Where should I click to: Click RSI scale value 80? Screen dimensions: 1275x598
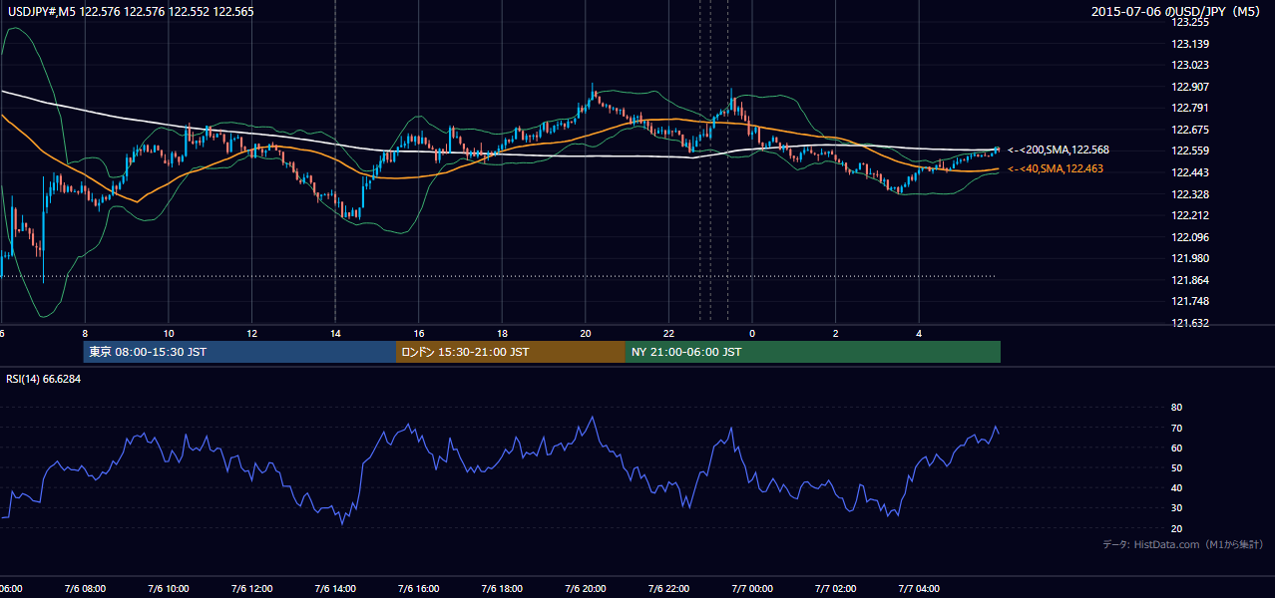tap(1176, 408)
